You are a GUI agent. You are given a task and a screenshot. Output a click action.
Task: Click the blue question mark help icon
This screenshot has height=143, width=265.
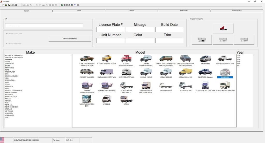pos(75,5)
